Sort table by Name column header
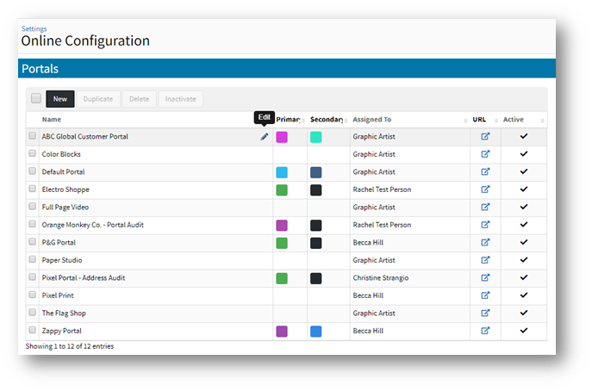 click(x=52, y=120)
